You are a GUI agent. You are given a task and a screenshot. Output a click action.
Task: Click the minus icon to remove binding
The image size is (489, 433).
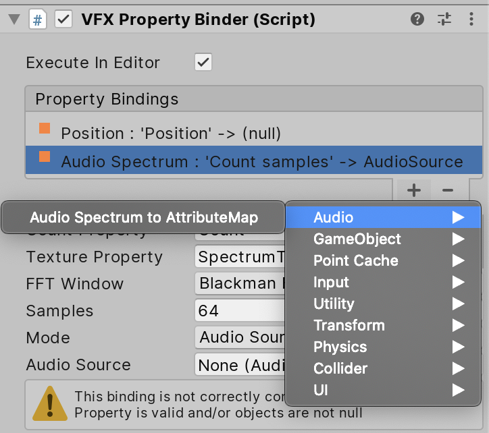(x=447, y=190)
